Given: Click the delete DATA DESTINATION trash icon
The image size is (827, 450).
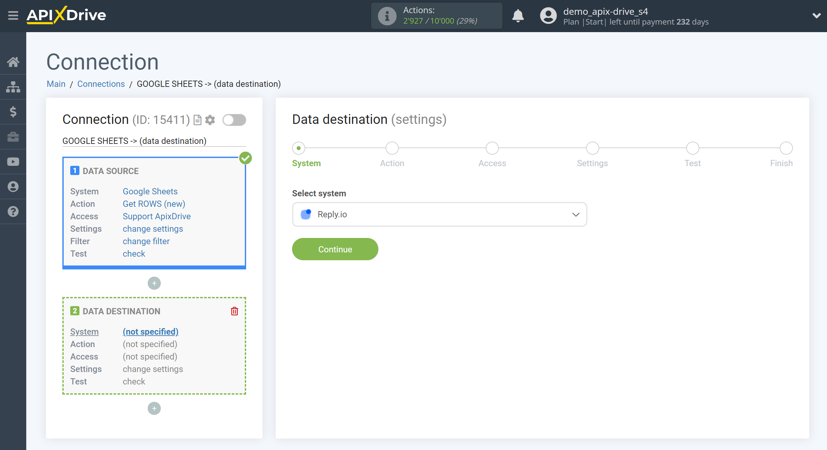Looking at the screenshot, I should [x=234, y=311].
